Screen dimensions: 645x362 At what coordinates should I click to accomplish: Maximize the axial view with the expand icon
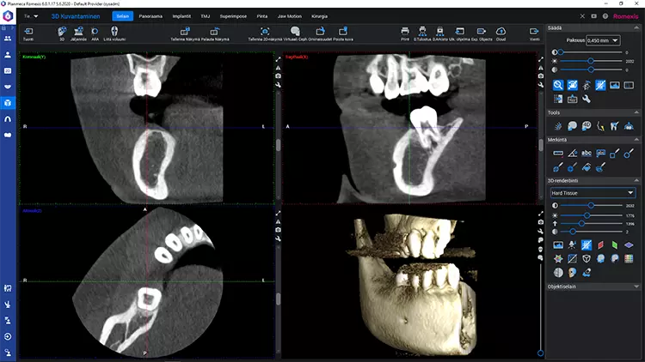tap(278, 213)
